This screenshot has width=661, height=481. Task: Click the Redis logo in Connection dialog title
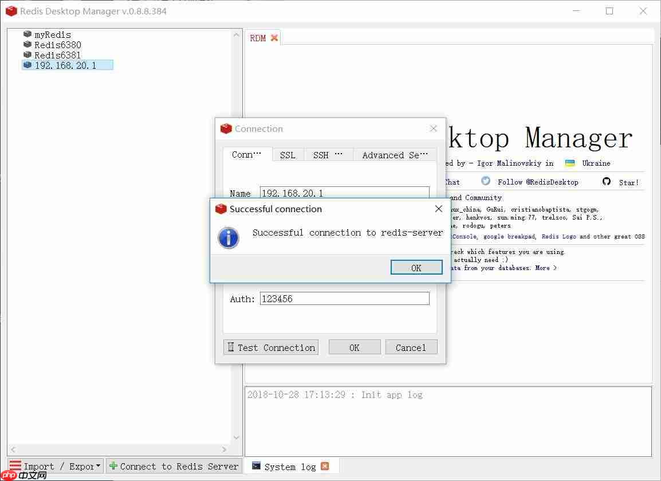226,128
